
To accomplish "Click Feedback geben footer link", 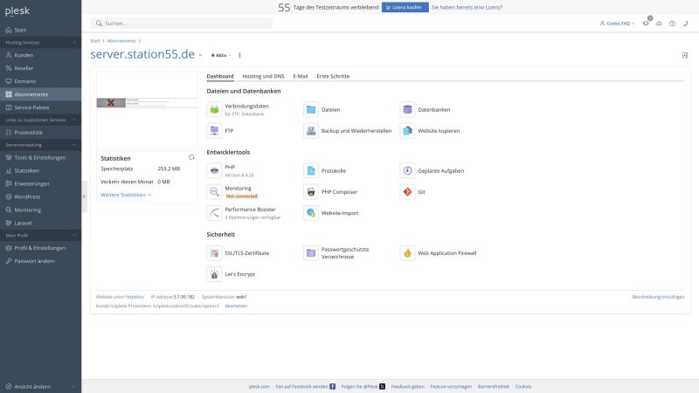I will 407,386.
